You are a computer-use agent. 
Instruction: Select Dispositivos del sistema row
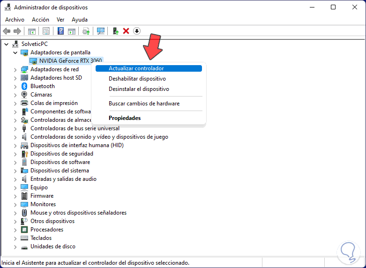point(60,171)
